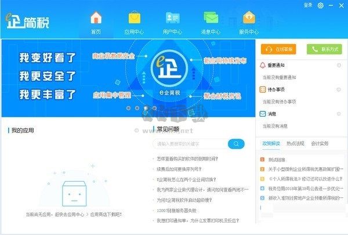This screenshot has height=235, width=348.
Task: Click the 待办事项 list icon
Action: 263,89
